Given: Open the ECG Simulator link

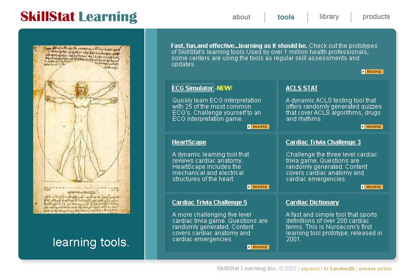Looking at the screenshot, I should (x=193, y=88).
